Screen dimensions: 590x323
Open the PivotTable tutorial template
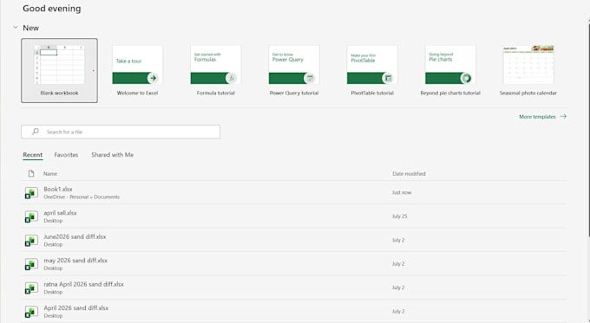(x=372, y=71)
